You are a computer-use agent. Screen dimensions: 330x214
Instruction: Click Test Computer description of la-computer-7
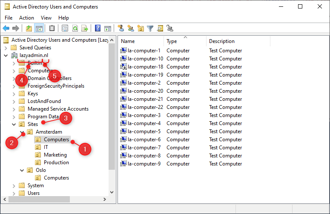226,148
